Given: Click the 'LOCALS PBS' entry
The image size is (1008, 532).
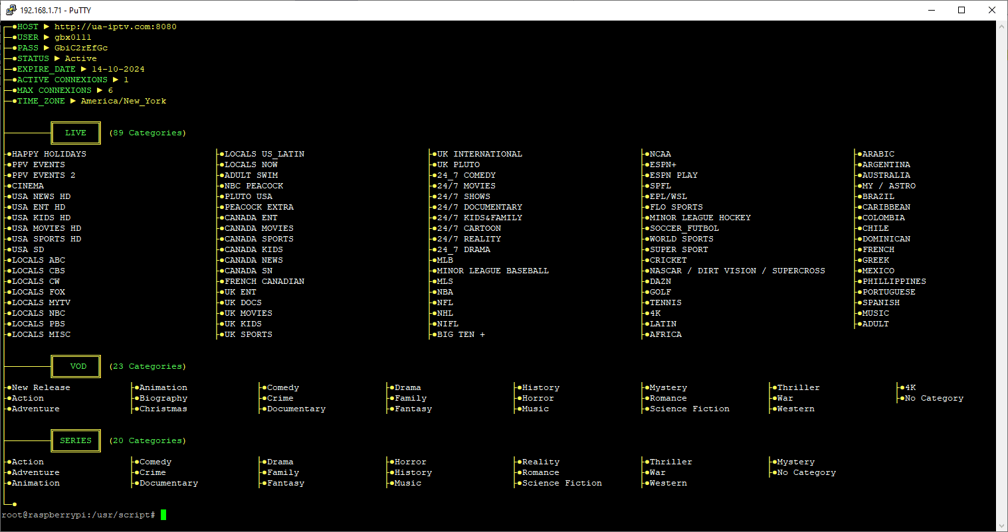Looking at the screenshot, I should point(39,324).
